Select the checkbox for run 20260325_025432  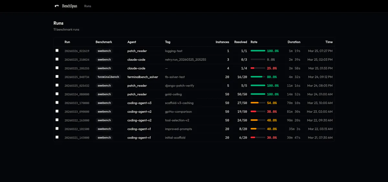coord(57,85)
